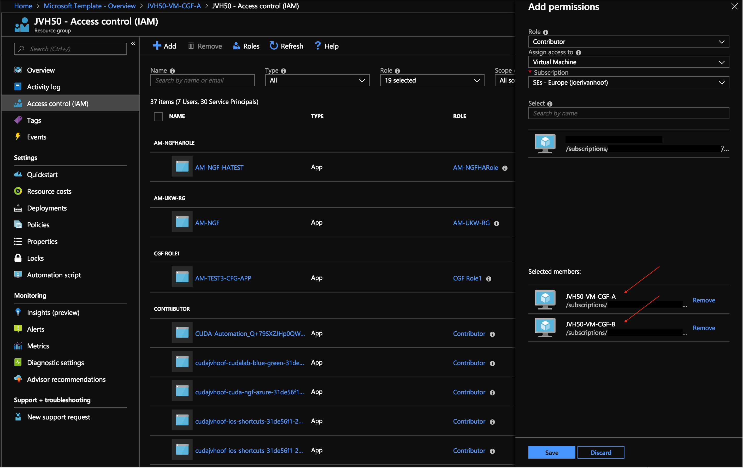Save the new permissions

(x=551, y=452)
